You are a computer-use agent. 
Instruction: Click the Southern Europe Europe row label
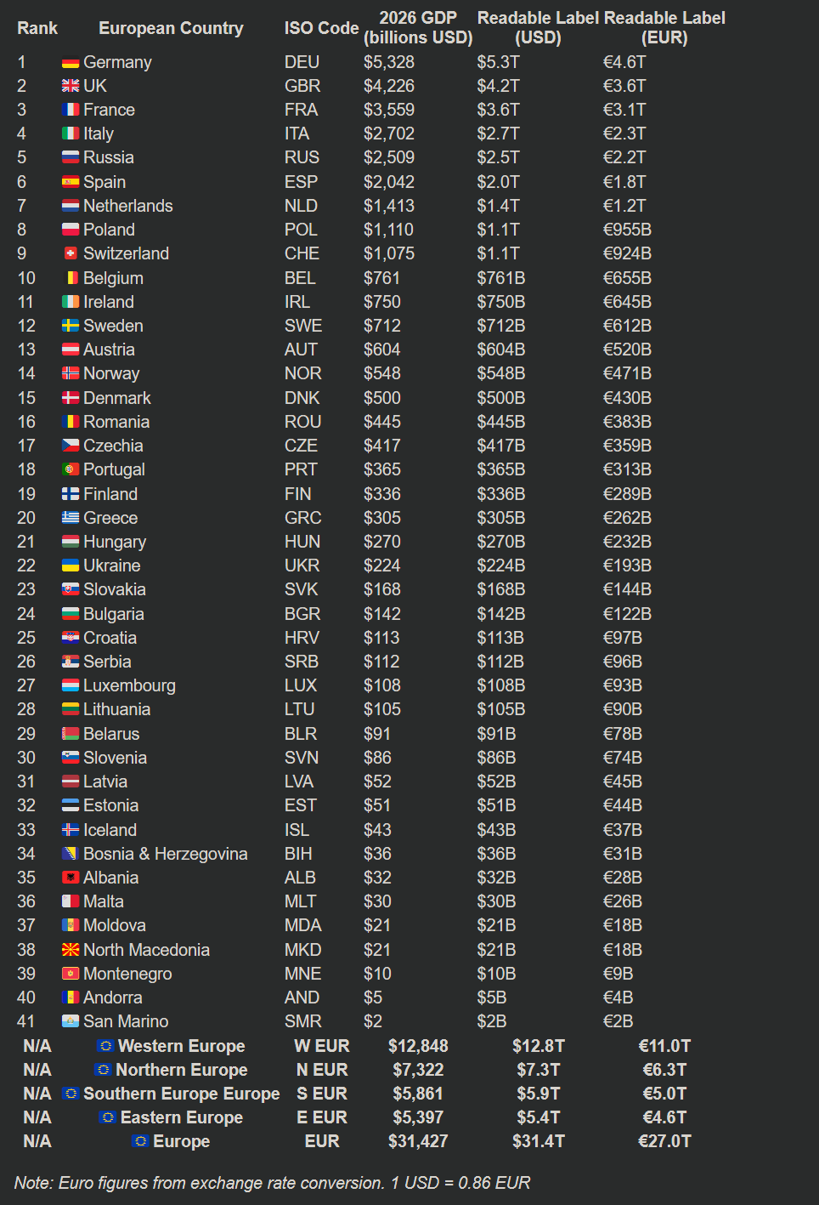181,1094
